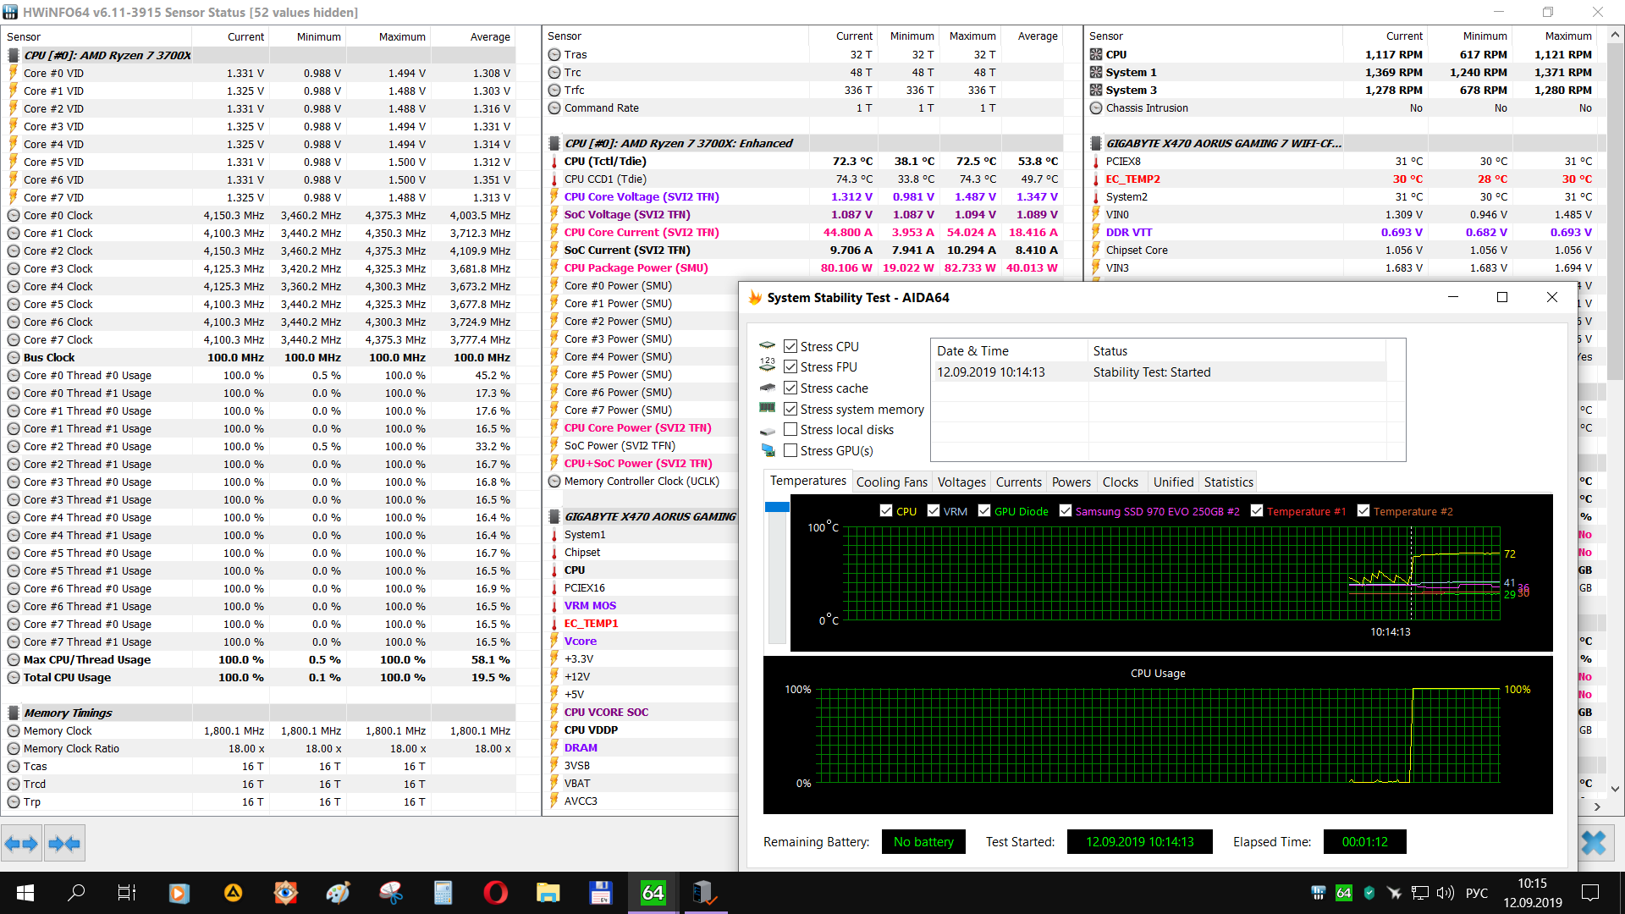Open the Opera browser from the taskbar

pyautogui.click(x=496, y=892)
